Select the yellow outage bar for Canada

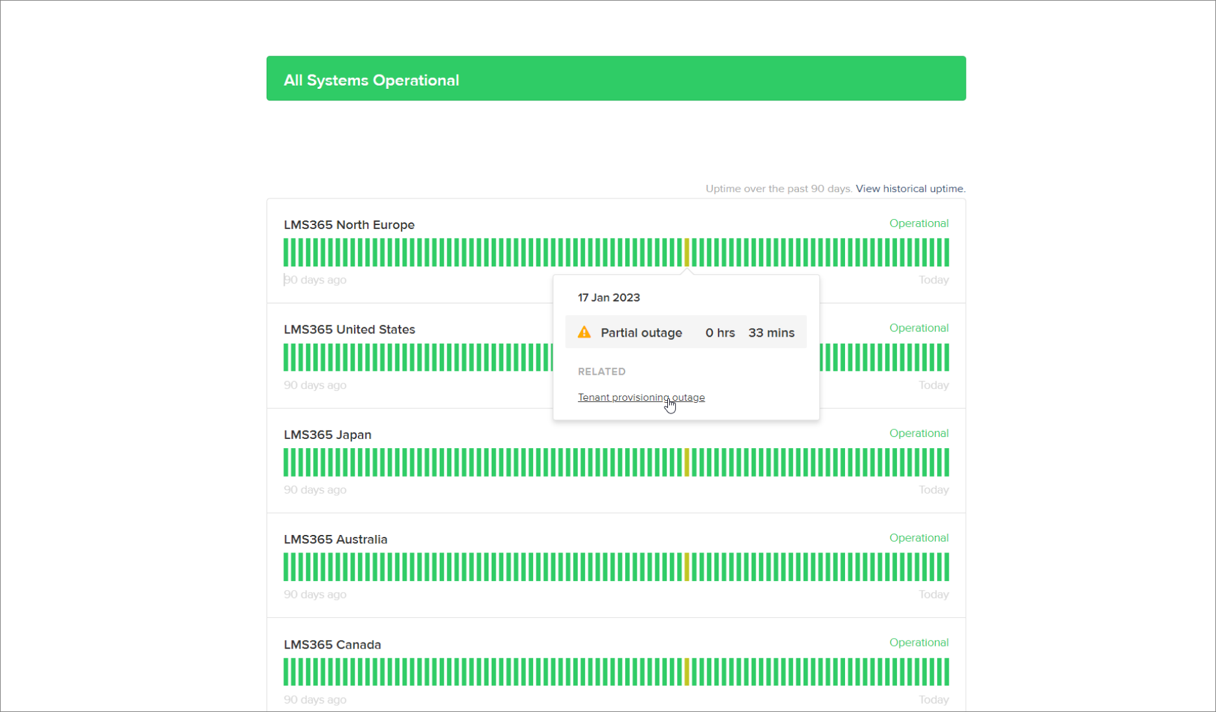coord(687,672)
